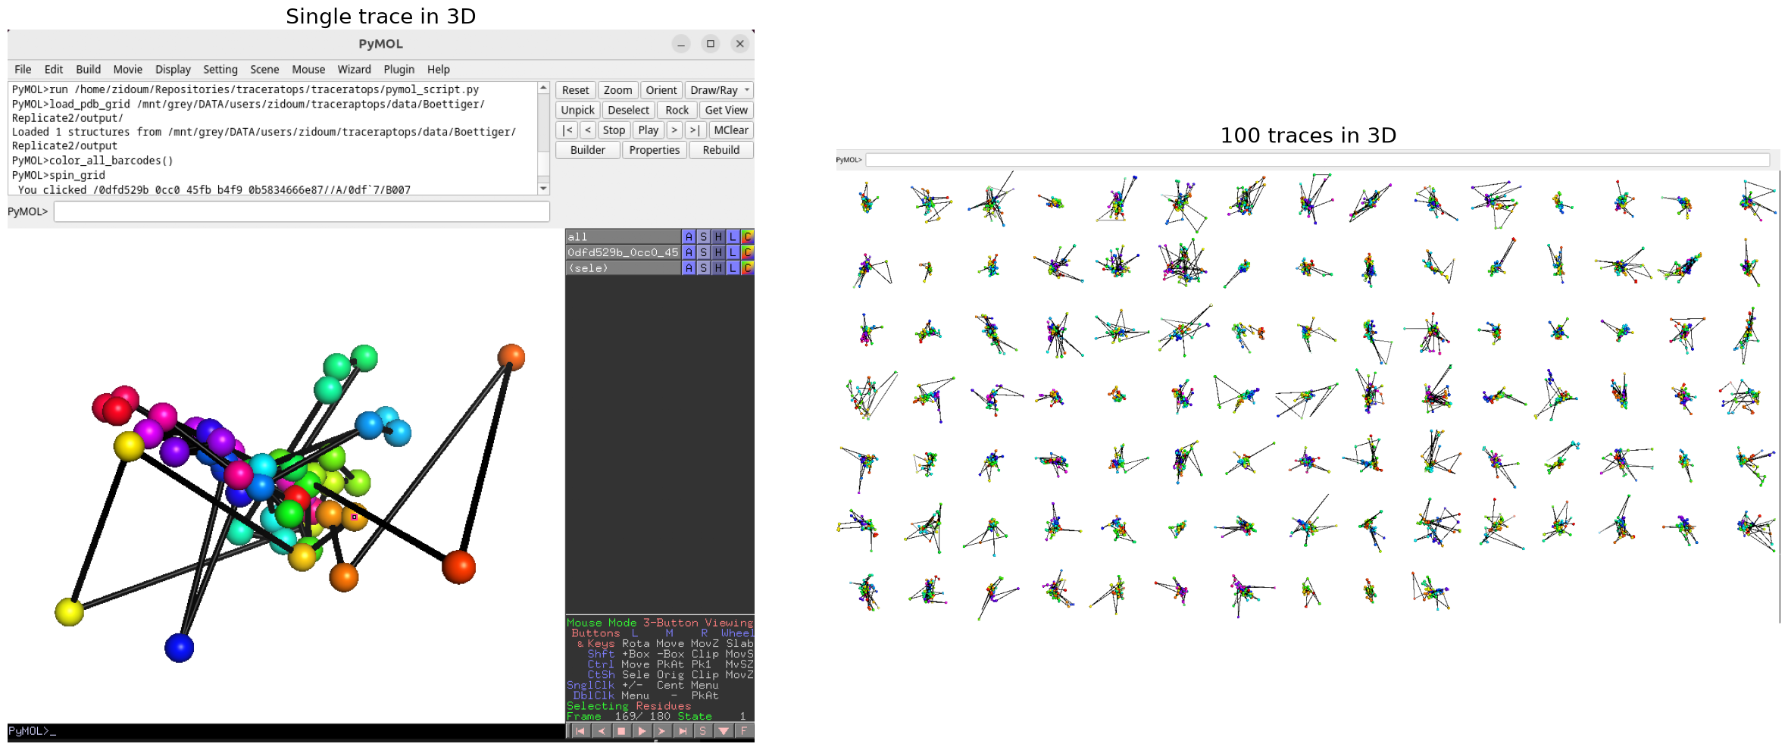Open the Setting menu
Viewport: 1788px width, 750px height.
(x=220, y=70)
